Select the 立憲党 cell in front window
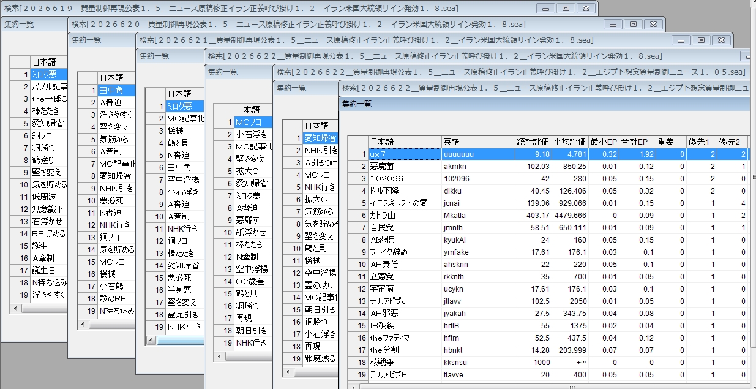 405,276
